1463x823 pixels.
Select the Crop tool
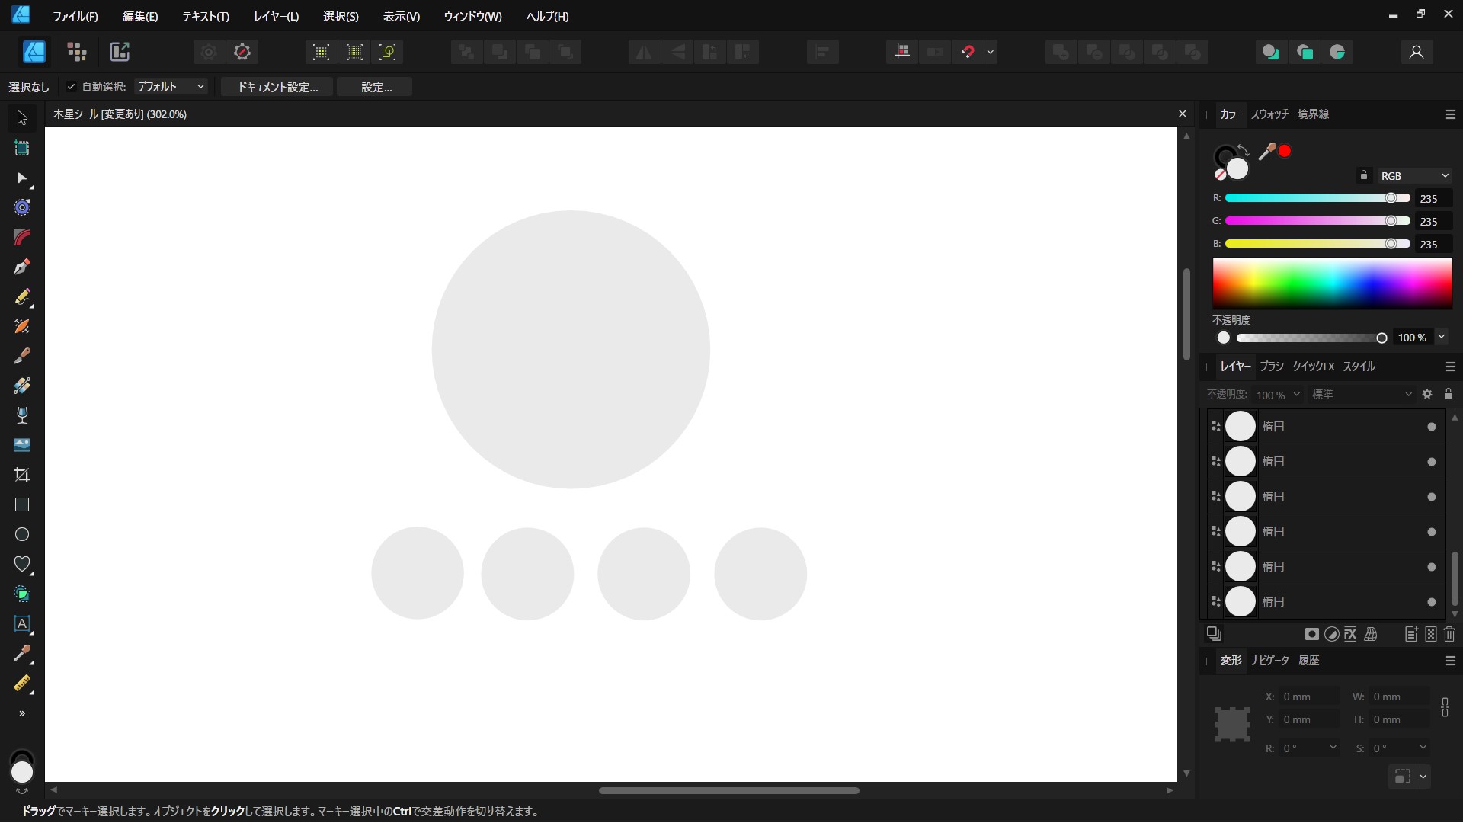(x=22, y=475)
